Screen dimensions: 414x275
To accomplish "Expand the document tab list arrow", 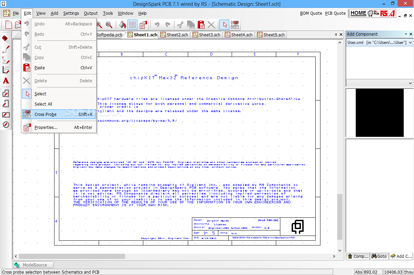I will 336,35.
